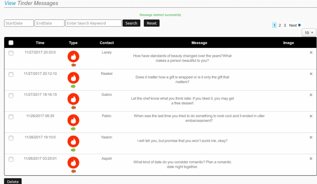Click contact name Yaalon
317x184 pixels.
106,137
